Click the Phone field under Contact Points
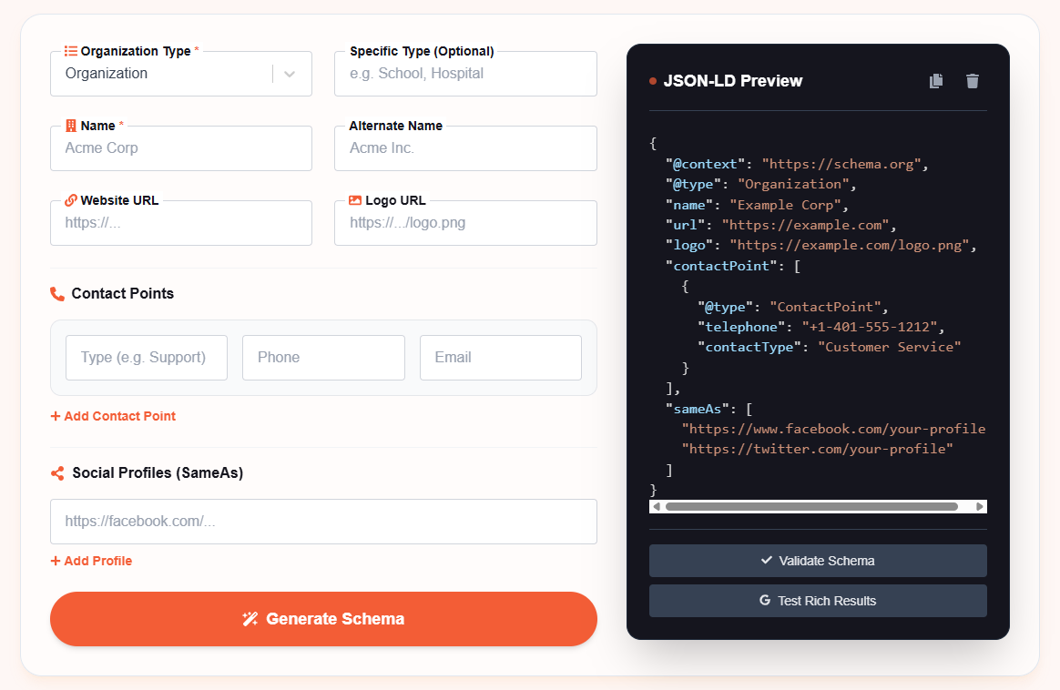 click(323, 357)
